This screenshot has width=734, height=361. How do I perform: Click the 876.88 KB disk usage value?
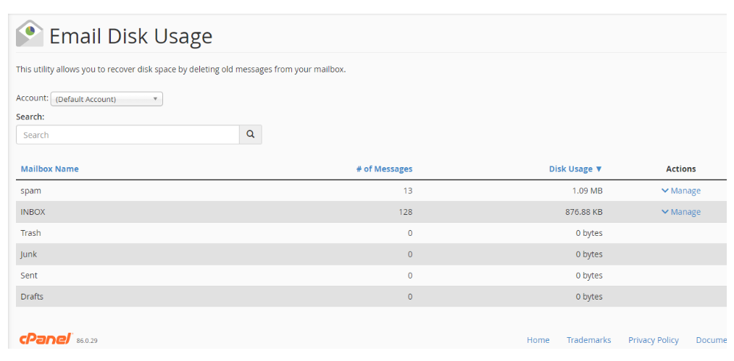[x=584, y=212]
